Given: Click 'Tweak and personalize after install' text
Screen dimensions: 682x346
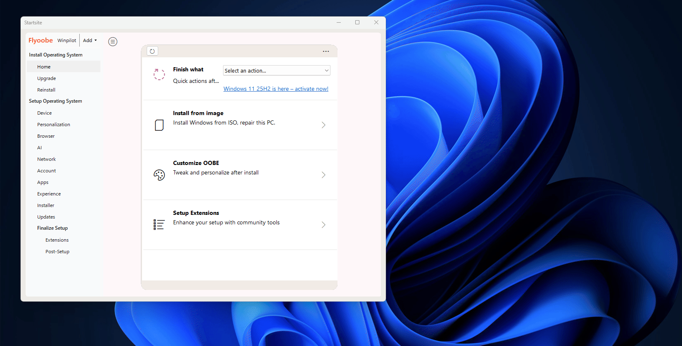Looking at the screenshot, I should pyautogui.click(x=216, y=172).
